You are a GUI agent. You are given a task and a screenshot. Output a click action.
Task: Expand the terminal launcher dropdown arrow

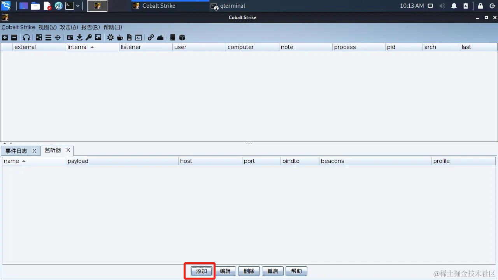click(78, 6)
